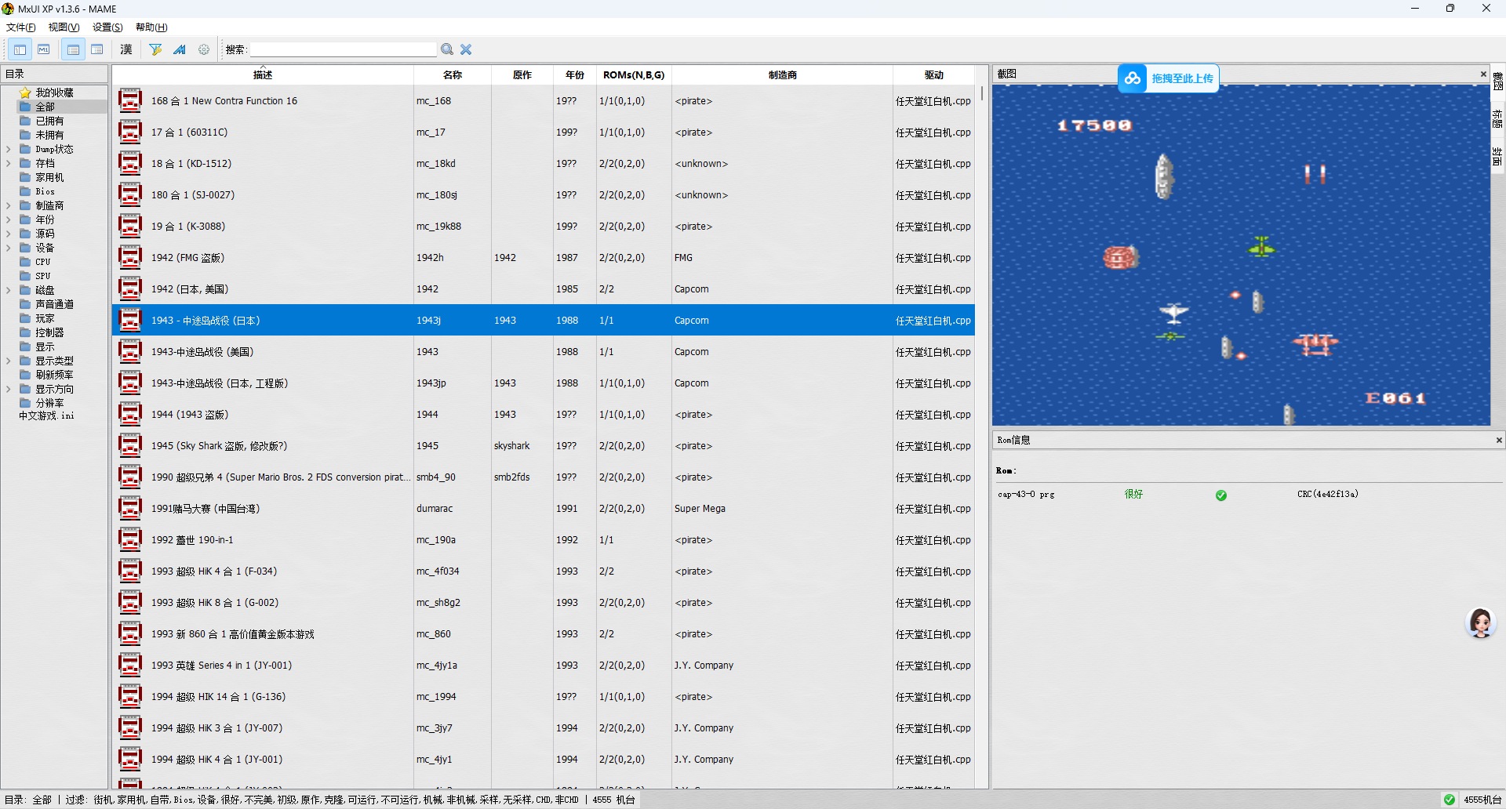1506x809 pixels.
Task: Select the 1945 (Sky Shark 盗版) row
Action: 544,445
